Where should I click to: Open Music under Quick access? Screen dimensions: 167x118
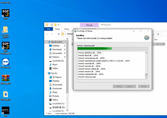55,65
